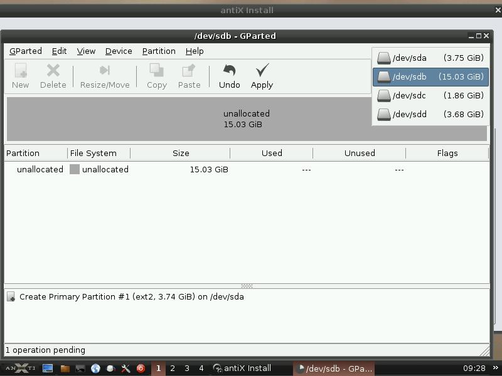Click the red power icon in taskbar
The height and width of the screenshot is (376, 502).
click(141, 368)
